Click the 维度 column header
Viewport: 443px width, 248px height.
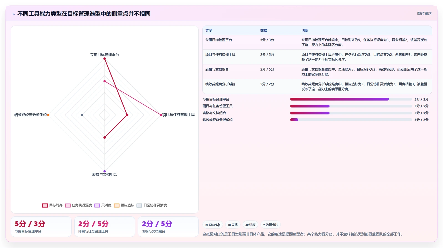(x=209, y=31)
